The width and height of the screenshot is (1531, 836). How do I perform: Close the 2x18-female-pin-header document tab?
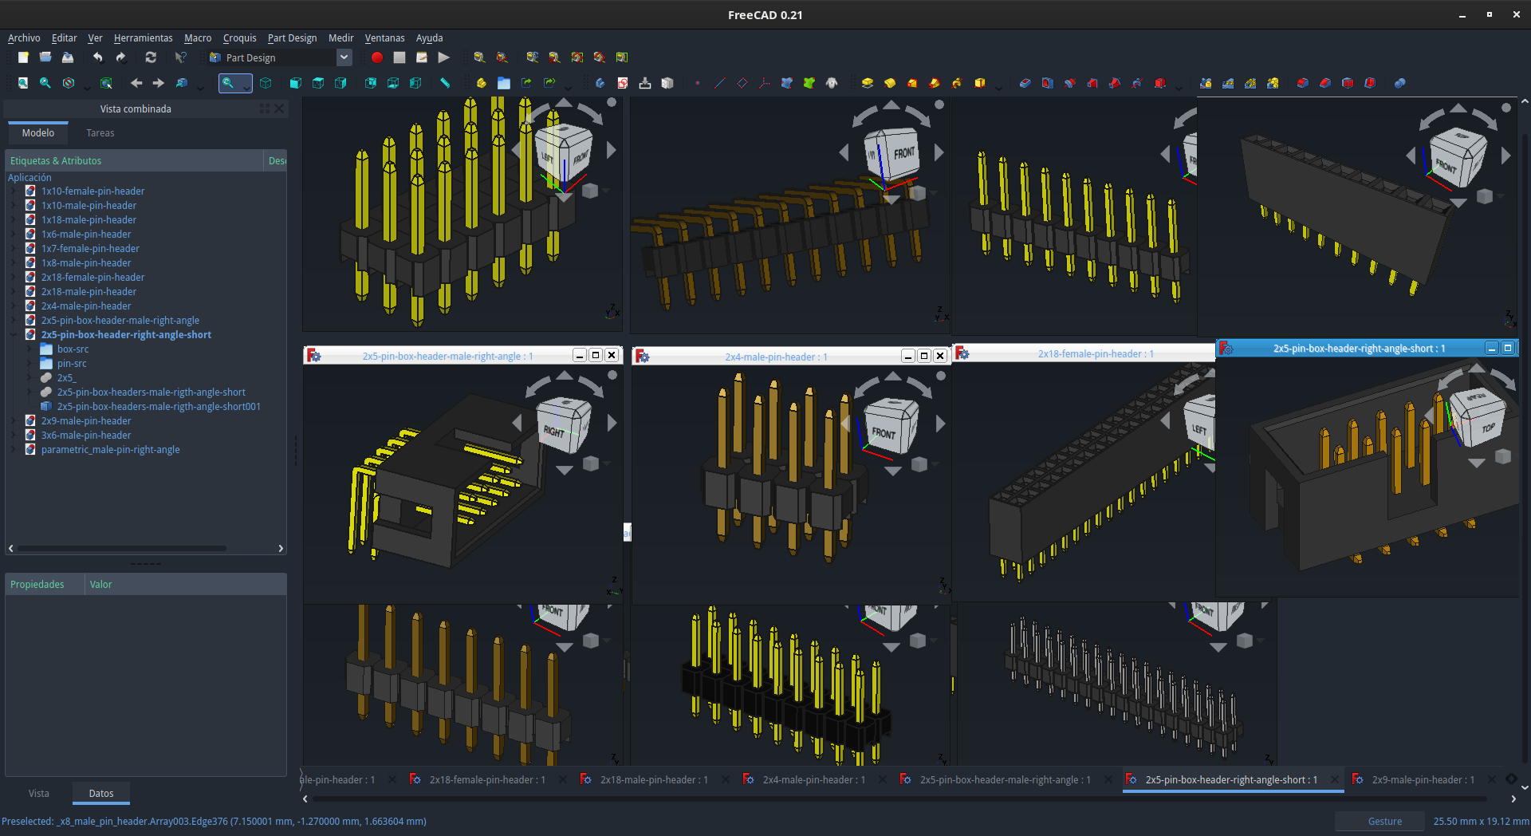(x=563, y=780)
